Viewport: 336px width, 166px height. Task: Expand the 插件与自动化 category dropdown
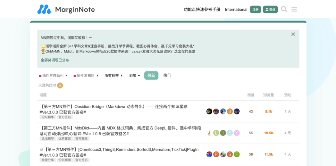tap(53, 76)
